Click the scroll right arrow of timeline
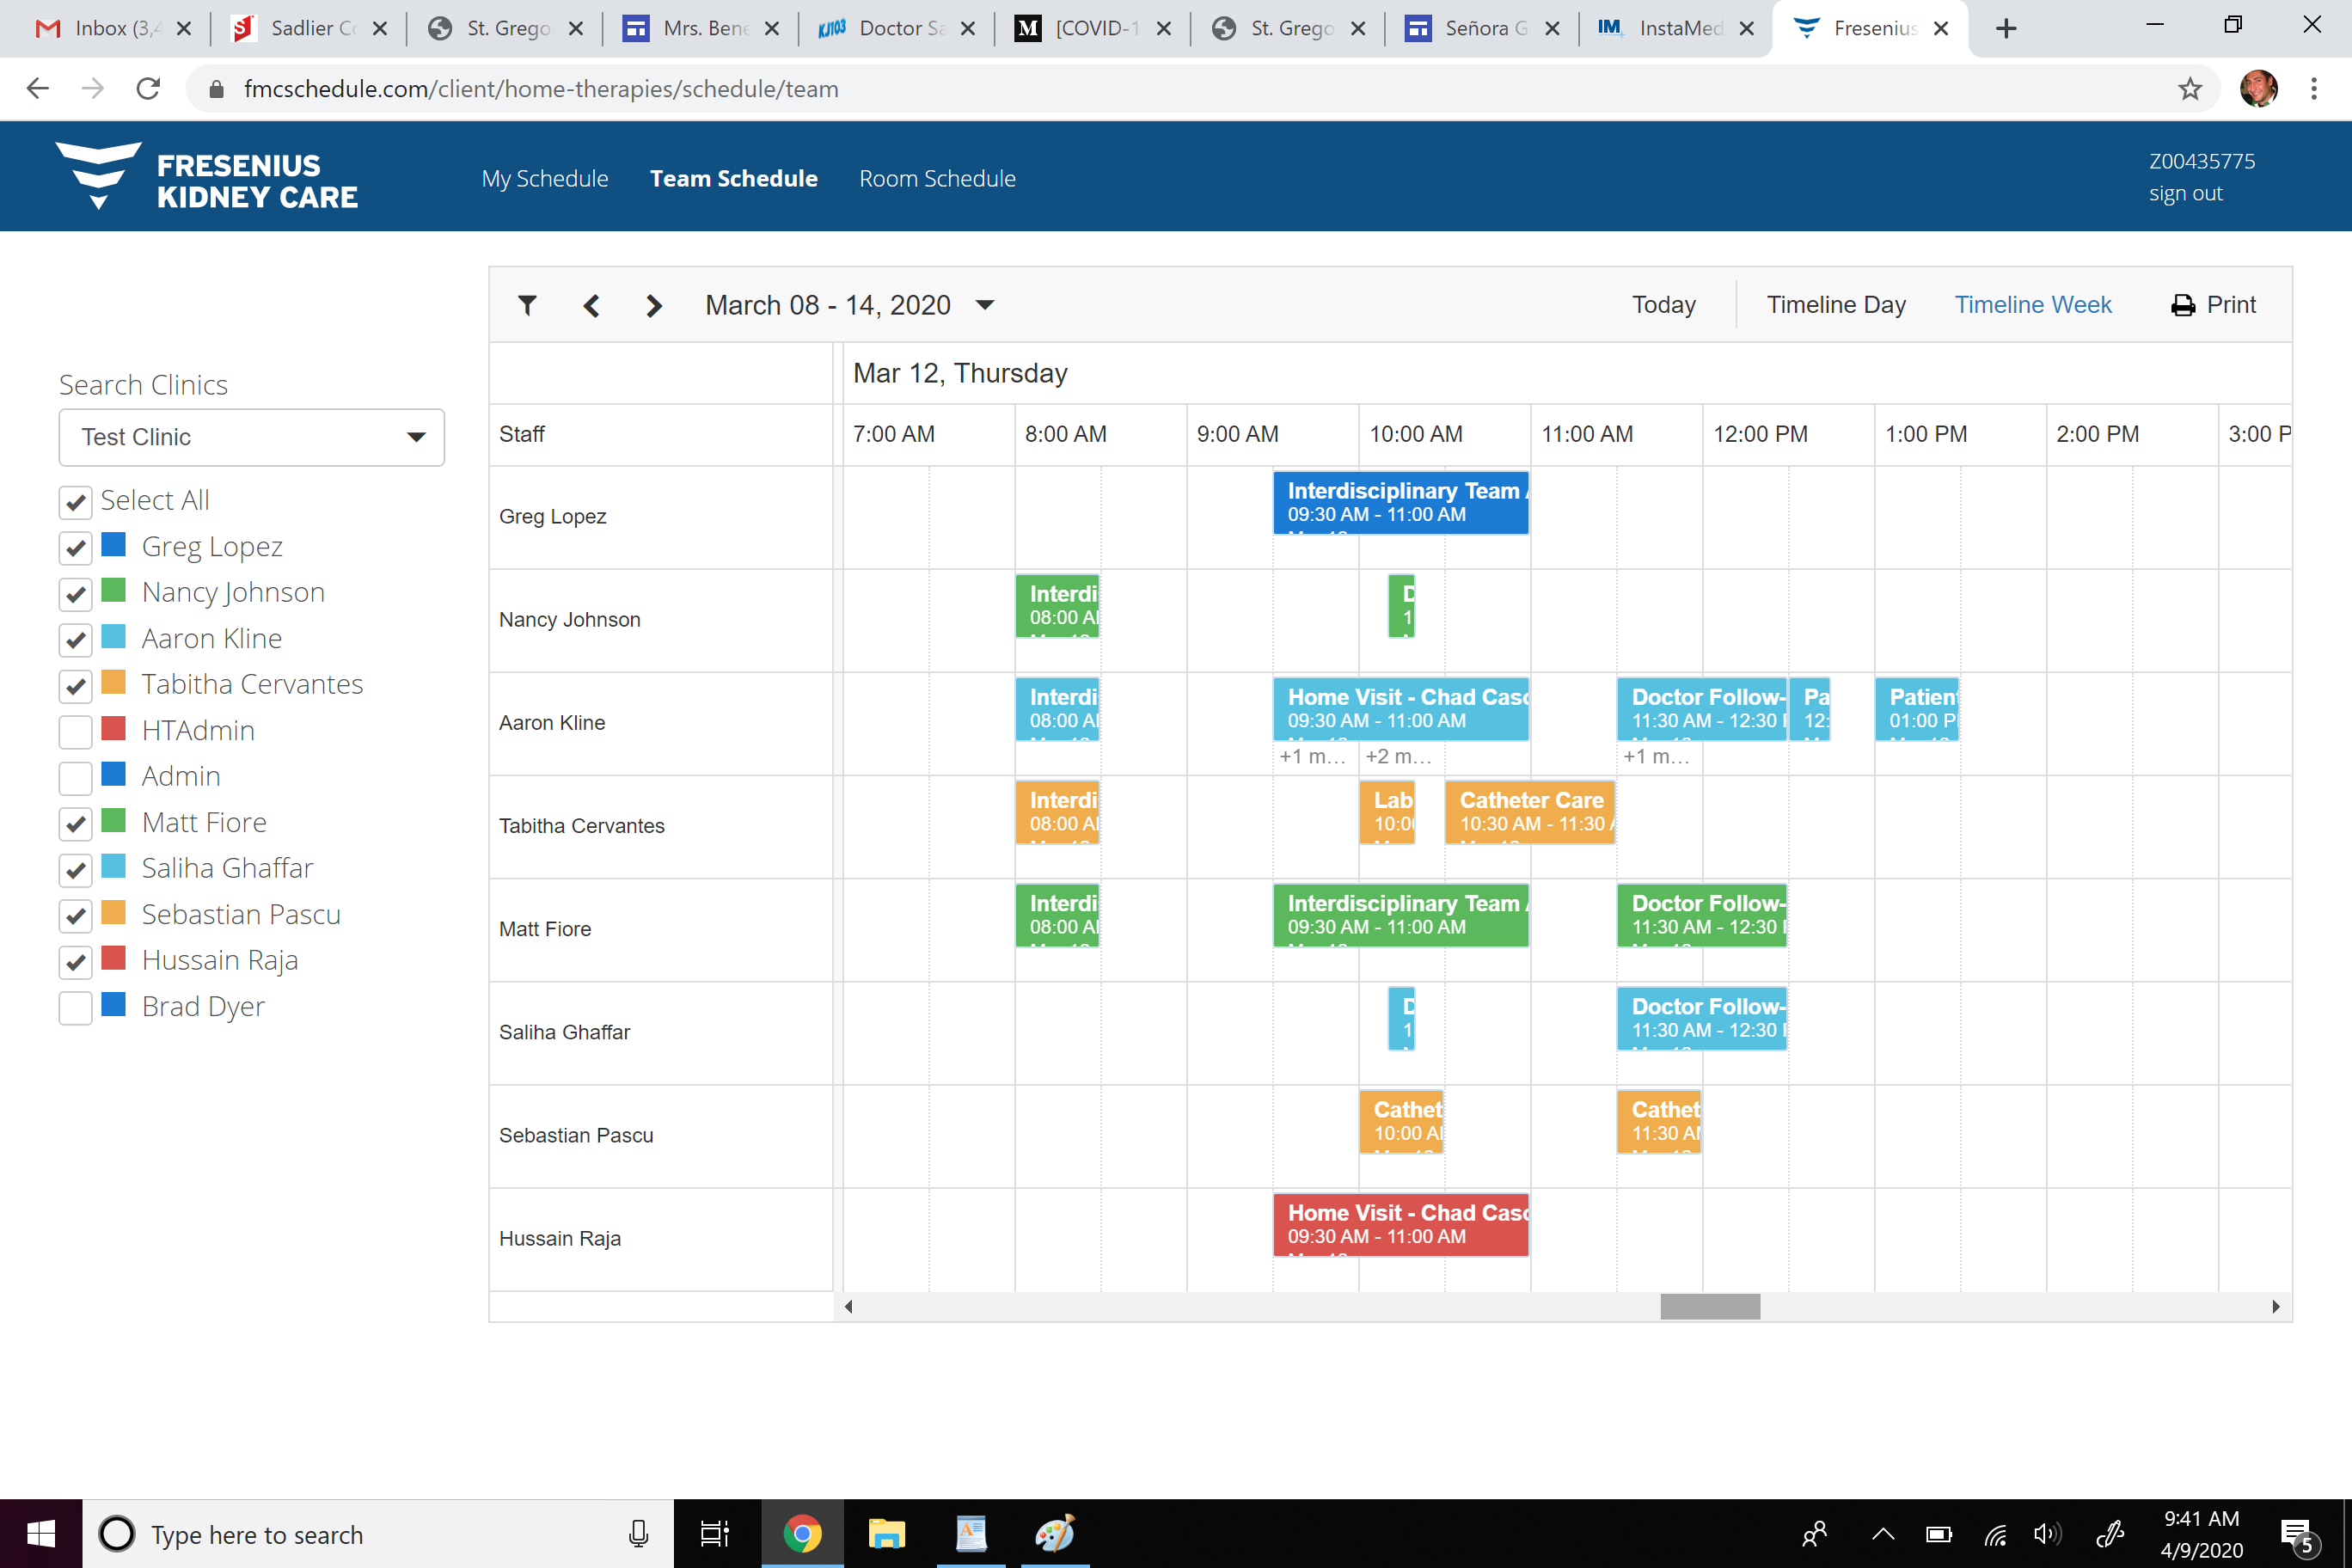Screen dimensions: 2352x1568 coord(2275,1307)
